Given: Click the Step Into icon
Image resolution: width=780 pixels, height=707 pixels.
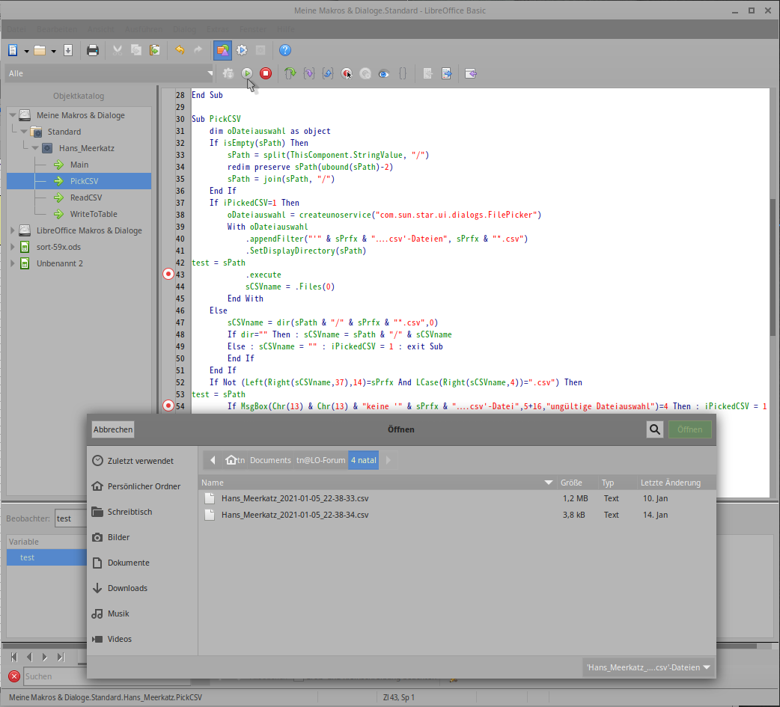Looking at the screenshot, I should pyautogui.click(x=309, y=73).
